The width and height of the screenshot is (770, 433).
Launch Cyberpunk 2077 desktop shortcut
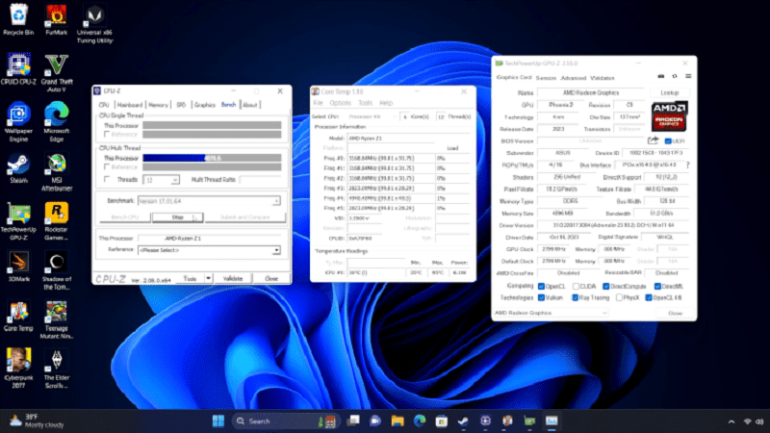click(18, 369)
